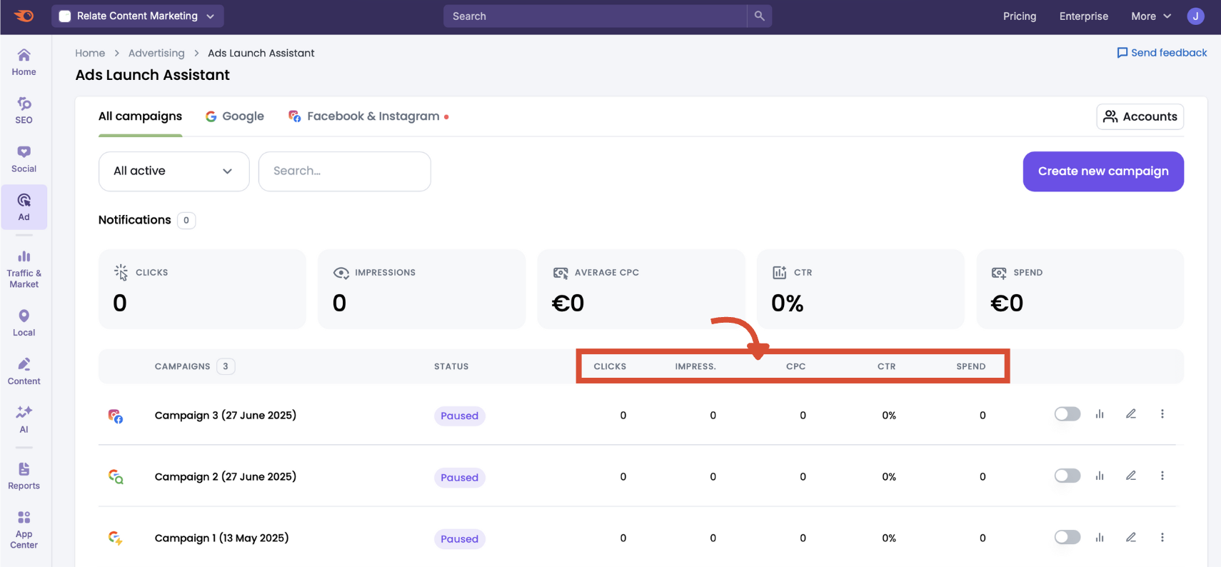Open more options for Campaign 2
1221x567 pixels.
(1162, 476)
